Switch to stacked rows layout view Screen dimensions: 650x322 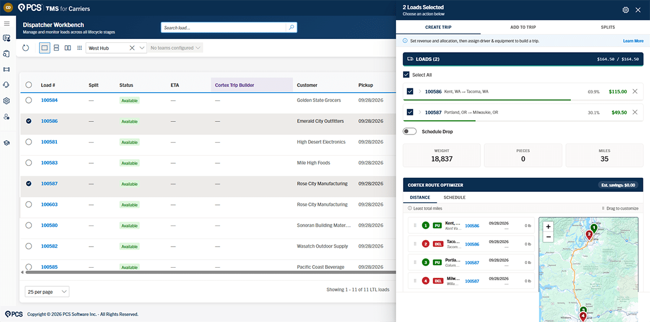pos(57,48)
